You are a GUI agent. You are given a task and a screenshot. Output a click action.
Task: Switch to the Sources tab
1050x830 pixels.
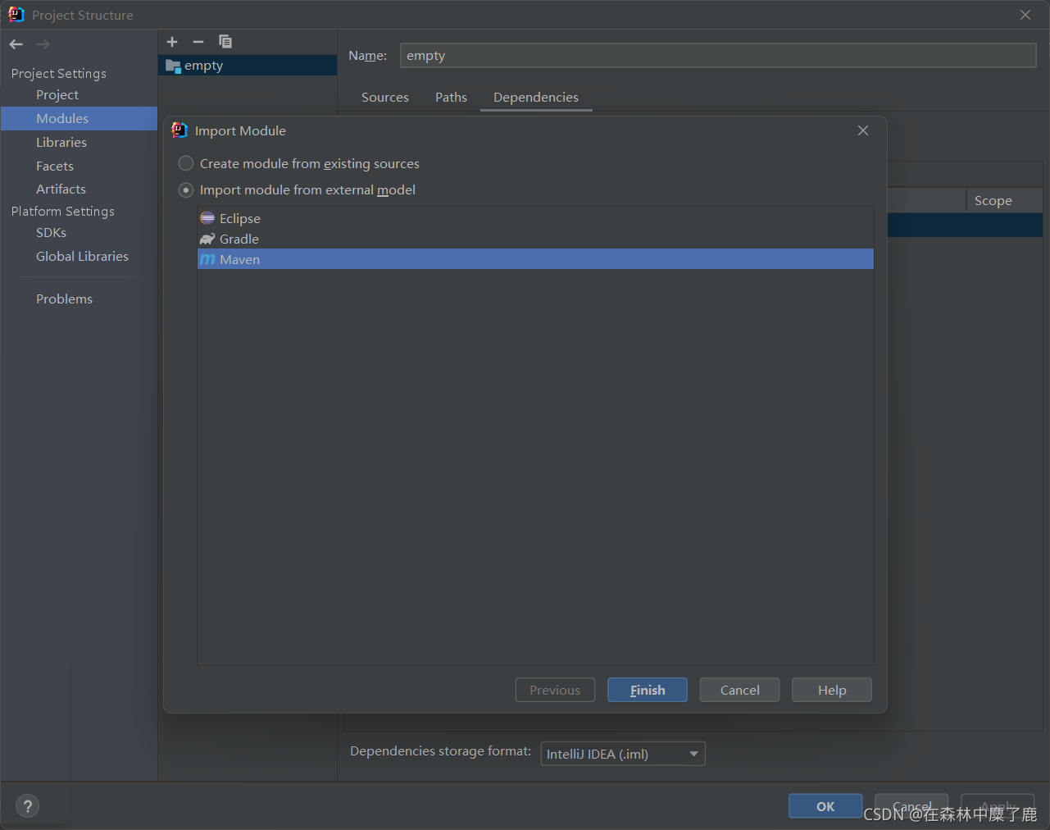(x=385, y=97)
